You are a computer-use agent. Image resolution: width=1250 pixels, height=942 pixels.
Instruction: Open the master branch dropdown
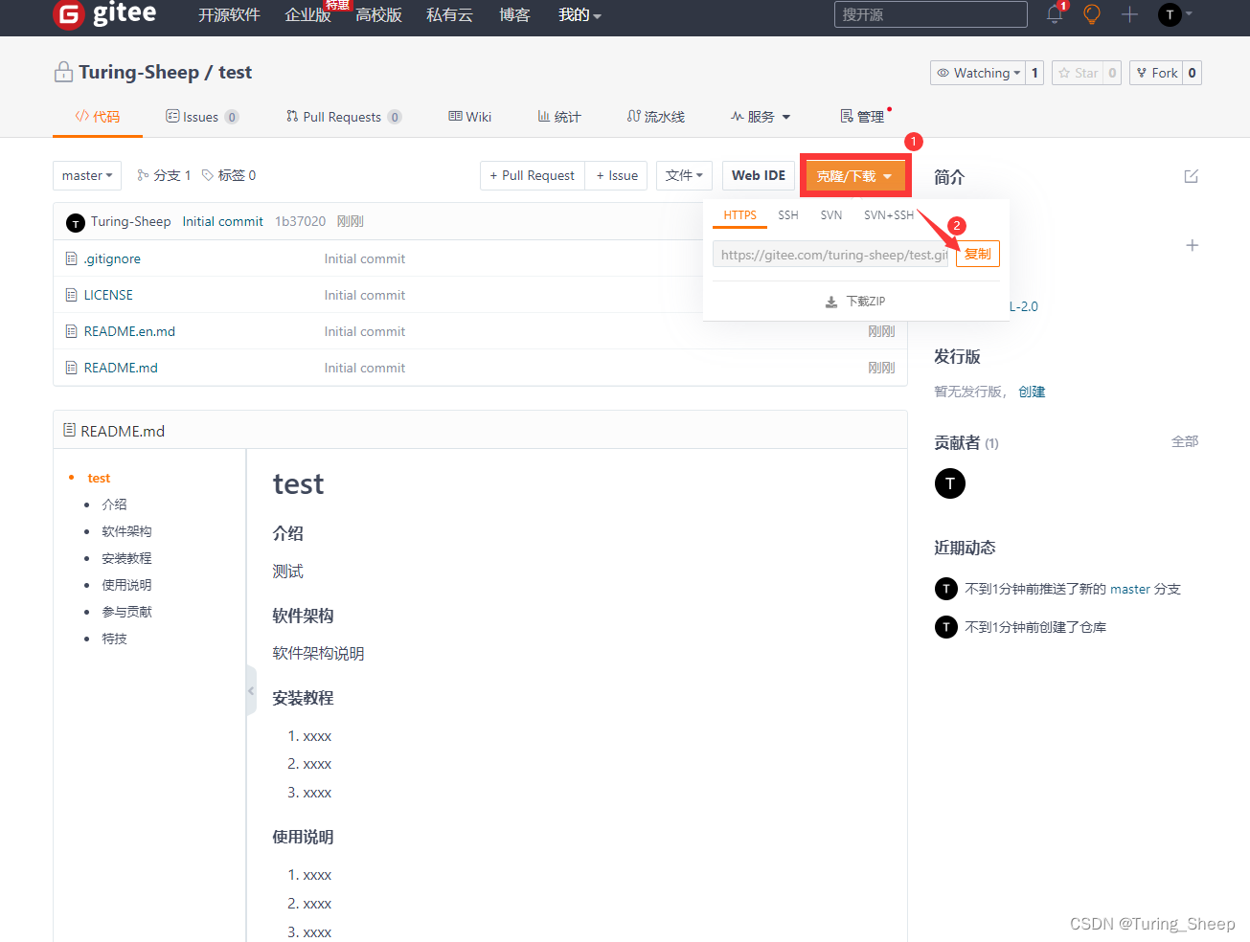(87, 175)
